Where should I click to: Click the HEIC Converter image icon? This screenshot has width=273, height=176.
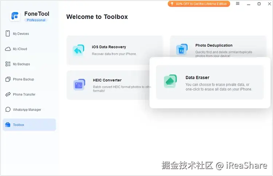[x=79, y=85]
